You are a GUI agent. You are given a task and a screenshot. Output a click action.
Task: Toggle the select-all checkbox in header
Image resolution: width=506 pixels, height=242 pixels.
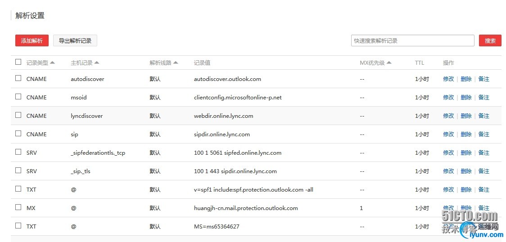tap(18, 62)
